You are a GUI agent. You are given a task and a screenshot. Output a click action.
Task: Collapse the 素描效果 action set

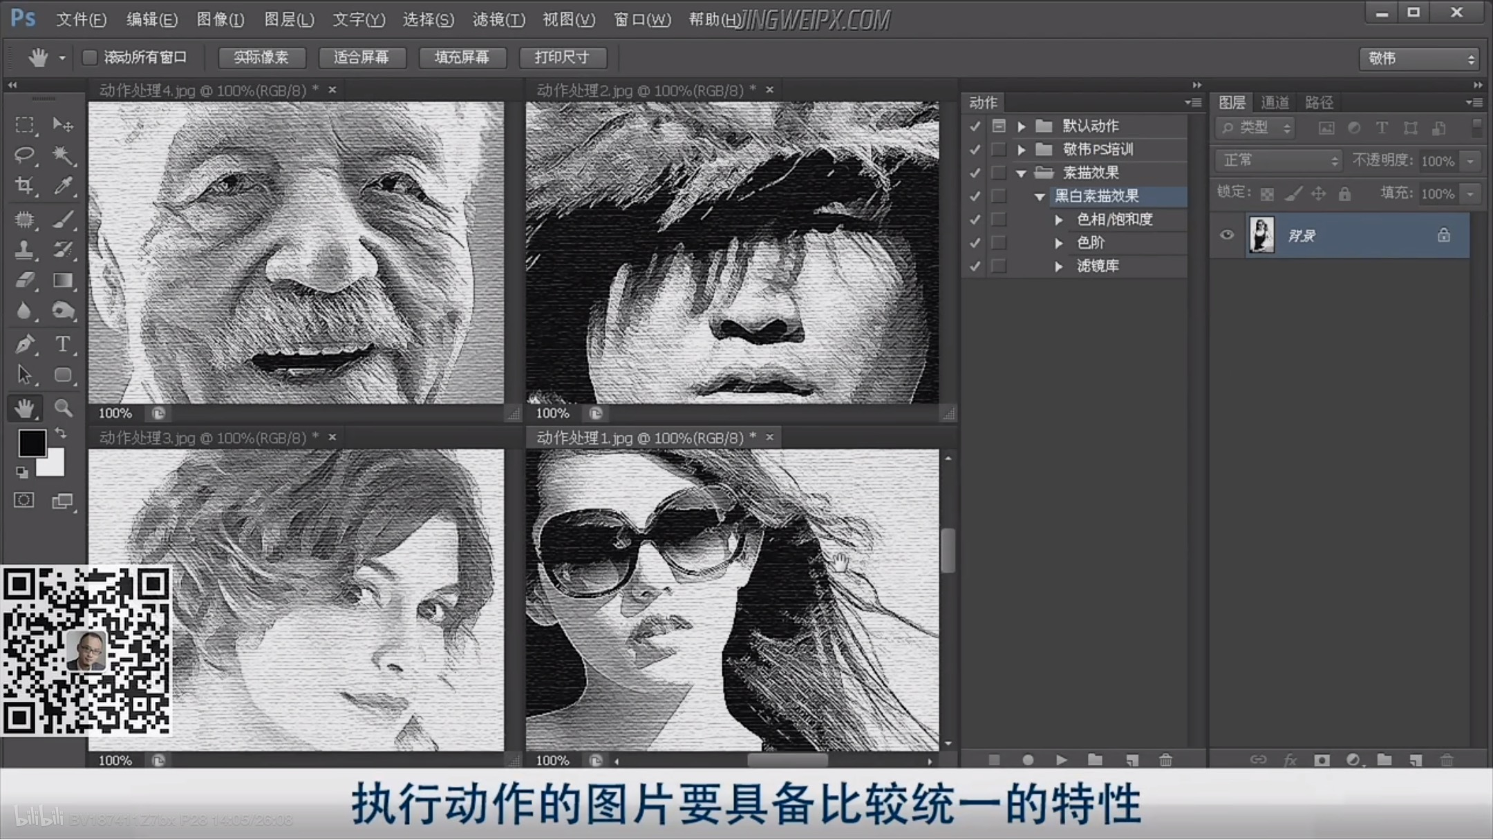tap(1022, 173)
